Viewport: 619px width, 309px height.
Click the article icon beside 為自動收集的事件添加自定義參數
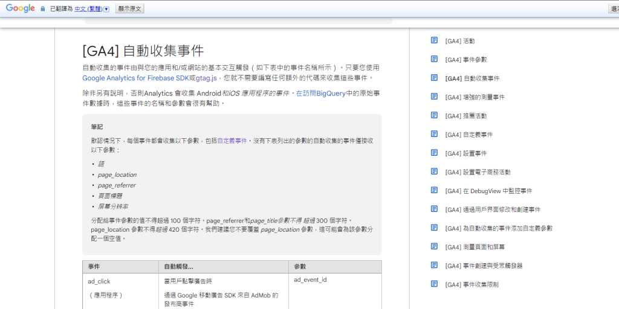pos(434,228)
